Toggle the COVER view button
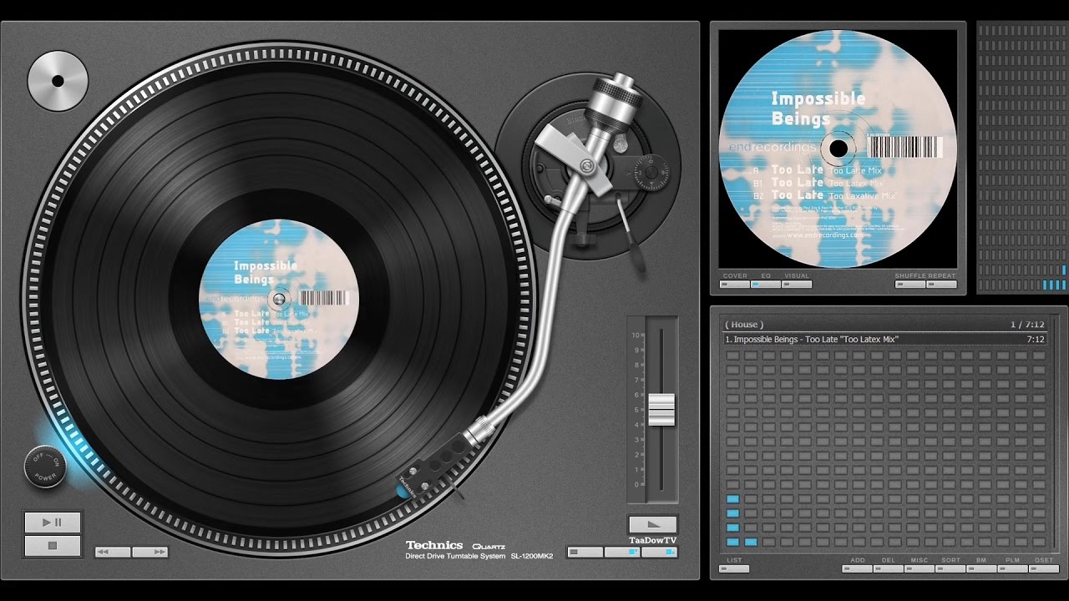 point(735,284)
